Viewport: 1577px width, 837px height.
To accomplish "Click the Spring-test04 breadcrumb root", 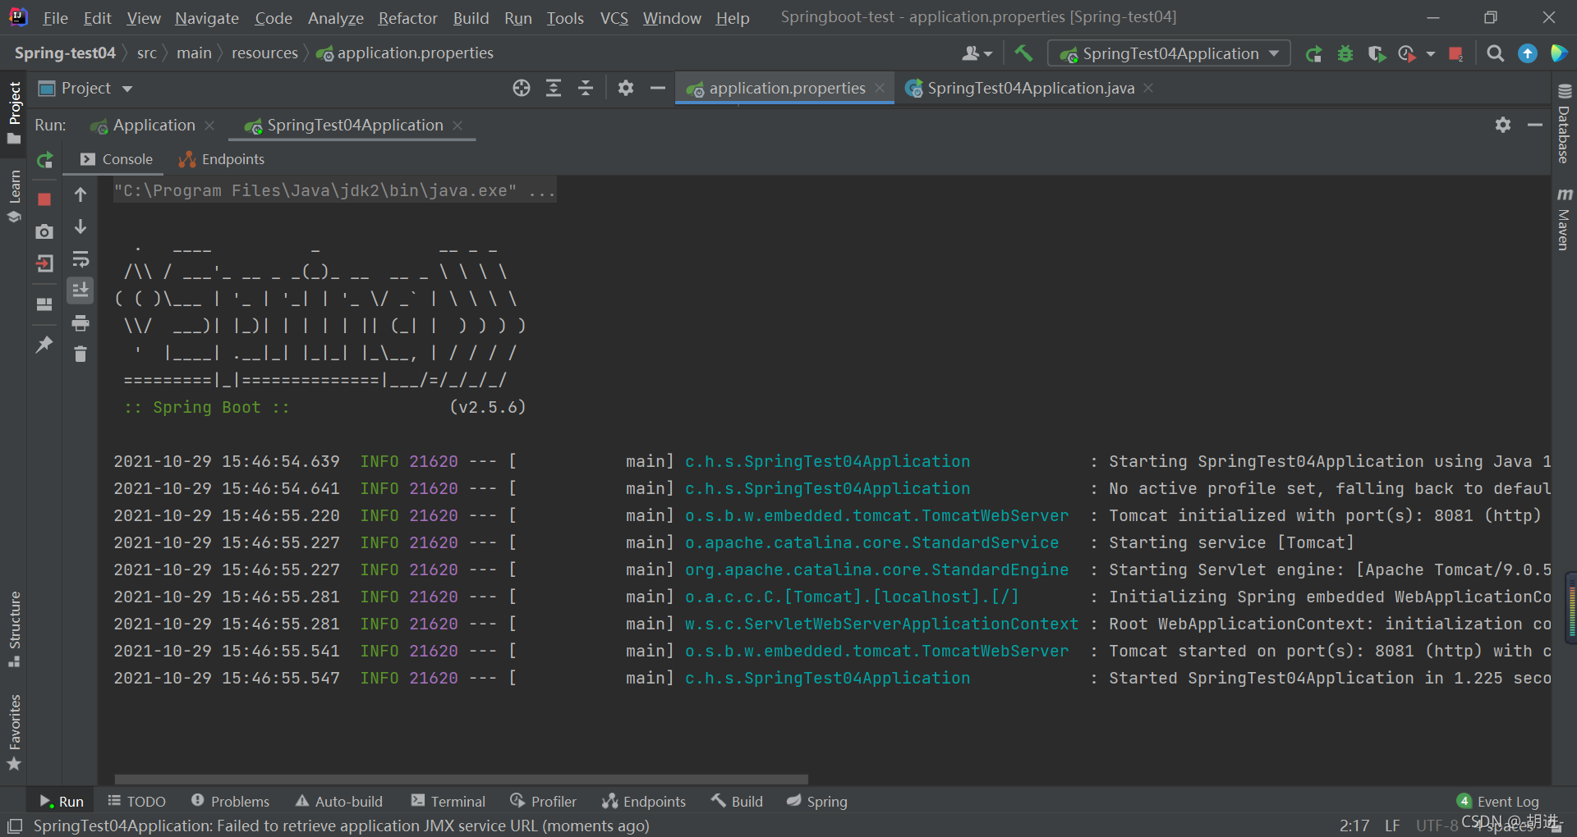I will pos(65,53).
